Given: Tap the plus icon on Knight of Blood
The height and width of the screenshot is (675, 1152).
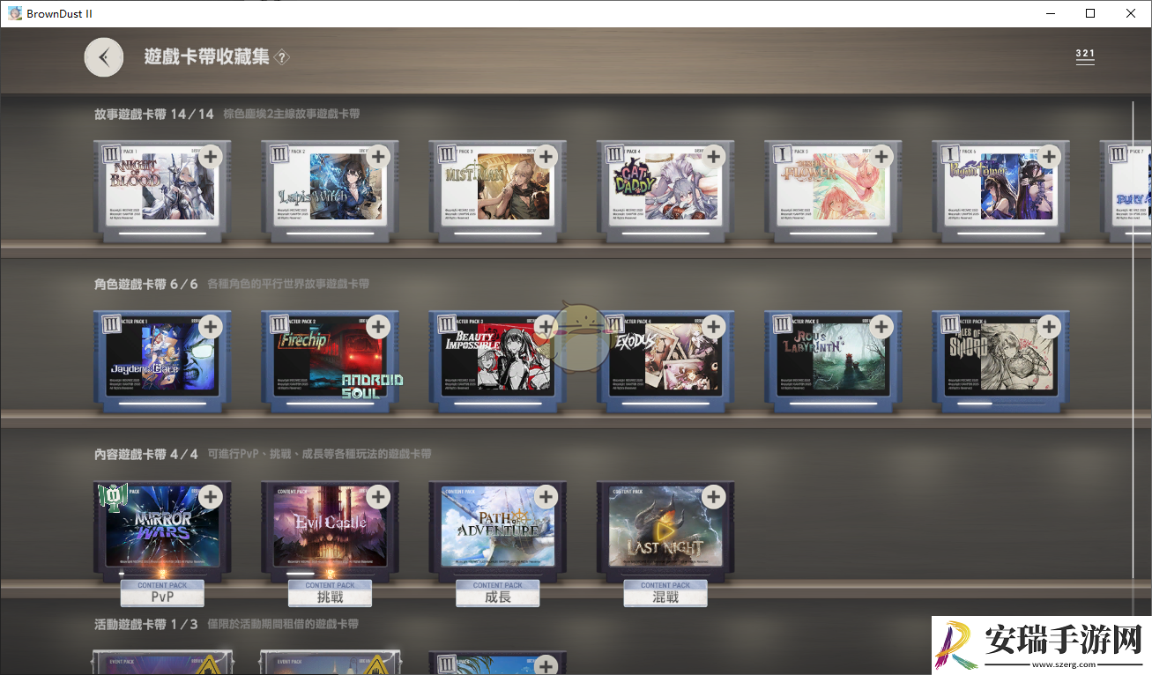Looking at the screenshot, I should click(x=211, y=157).
